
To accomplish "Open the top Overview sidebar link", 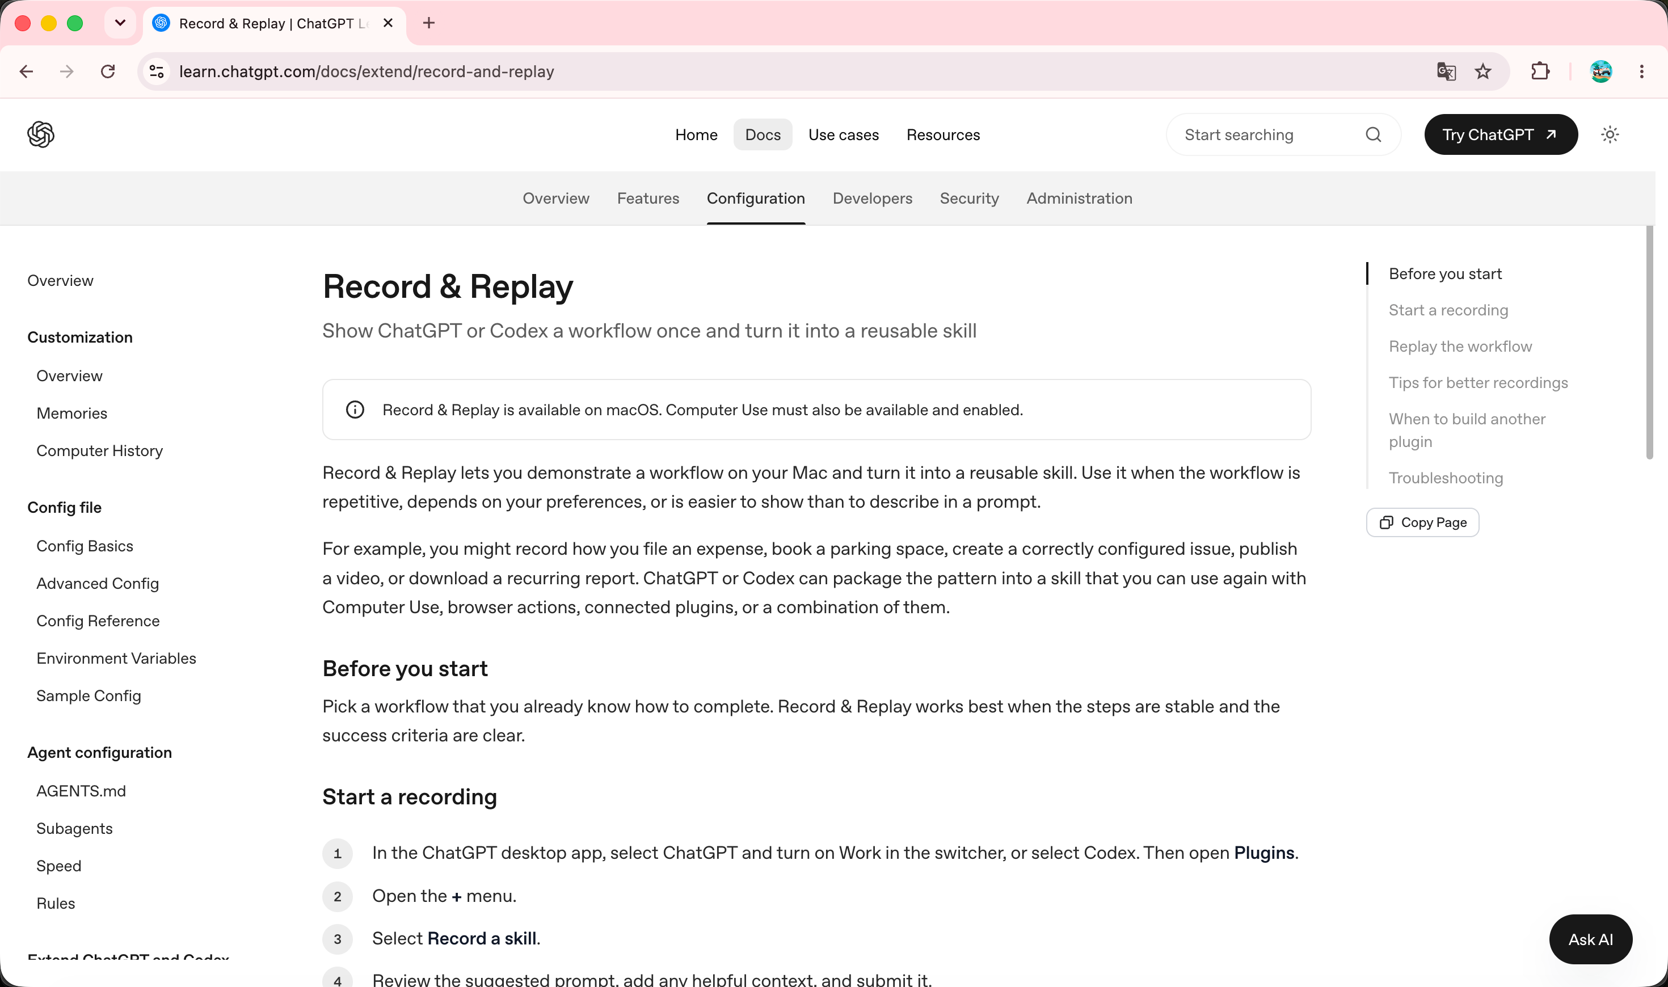I will point(61,281).
